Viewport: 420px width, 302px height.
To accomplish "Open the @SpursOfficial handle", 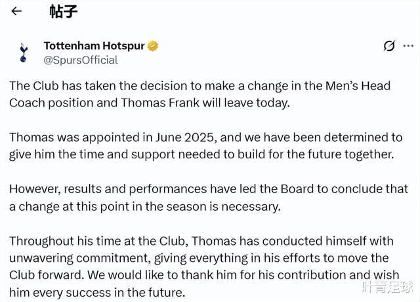I will point(80,60).
